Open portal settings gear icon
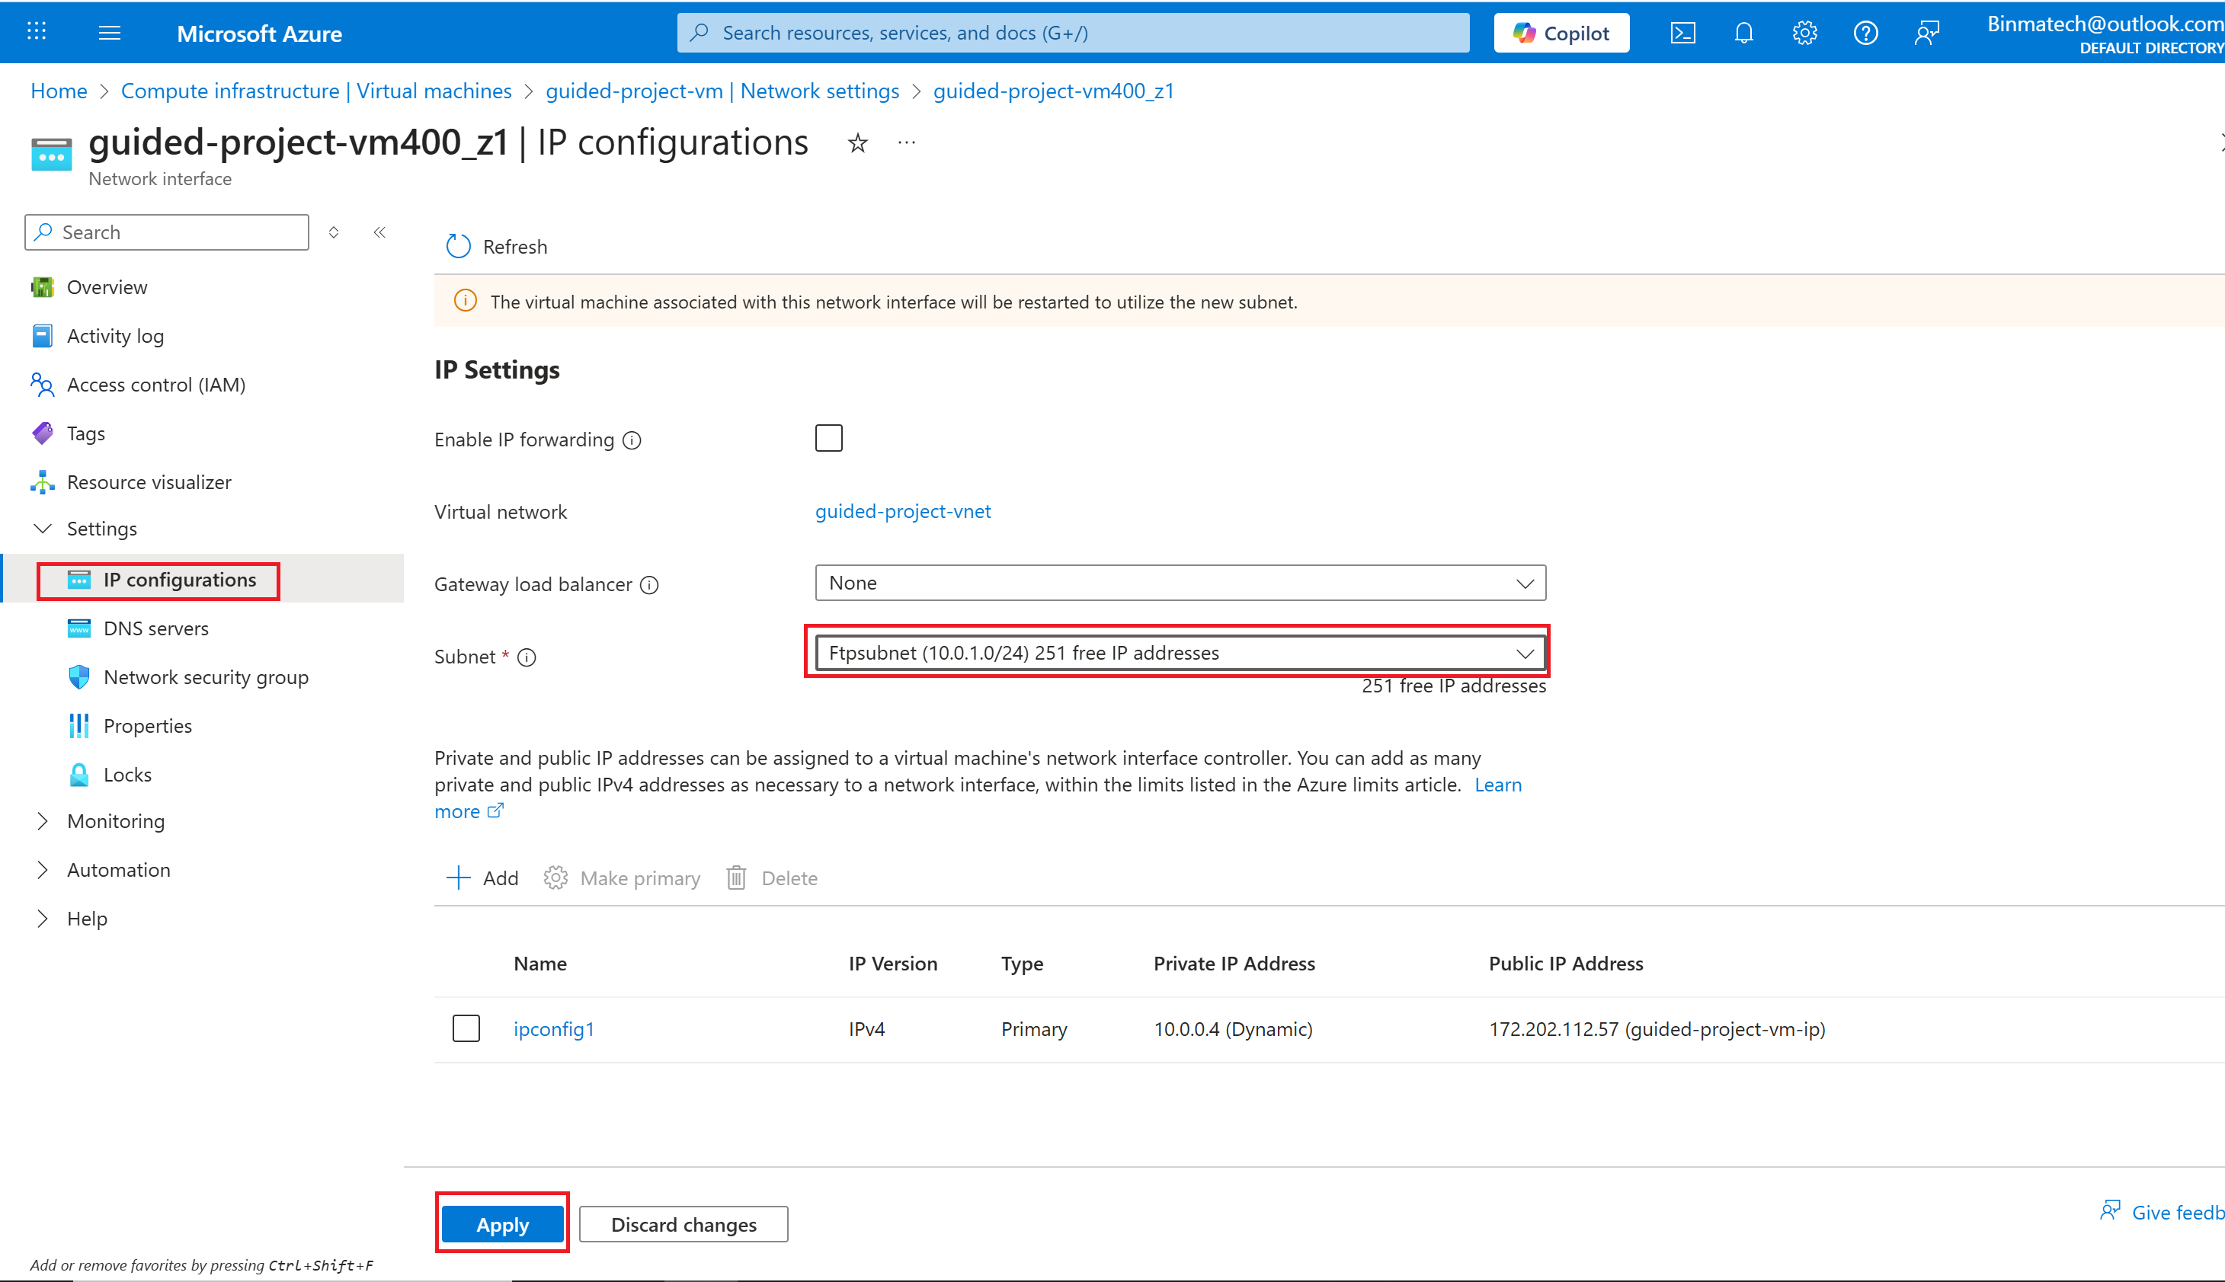 [1804, 34]
